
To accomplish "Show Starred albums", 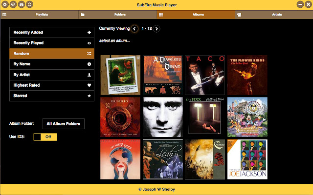I will point(52,96).
